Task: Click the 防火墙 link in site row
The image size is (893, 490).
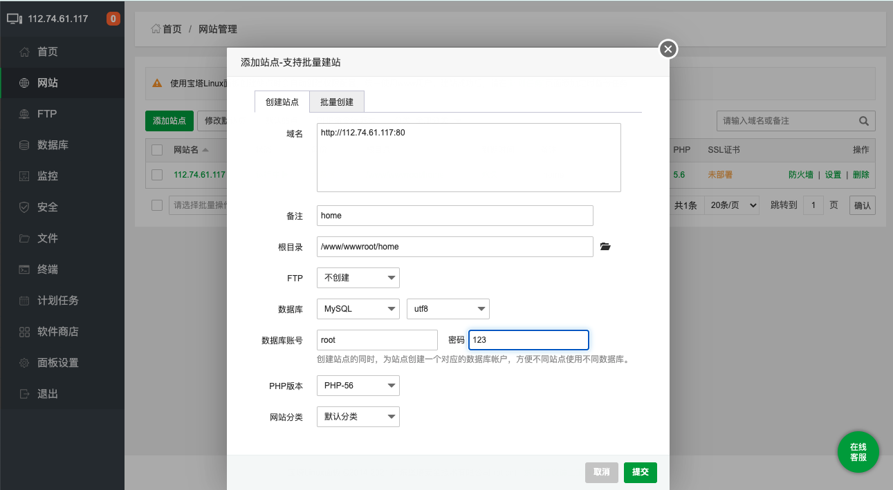Action: [x=801, y=175]
